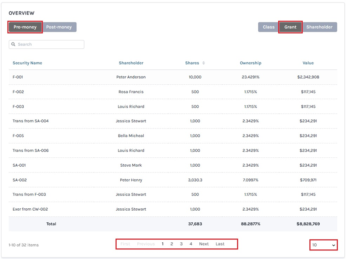Go to page 2

point(172,244)
